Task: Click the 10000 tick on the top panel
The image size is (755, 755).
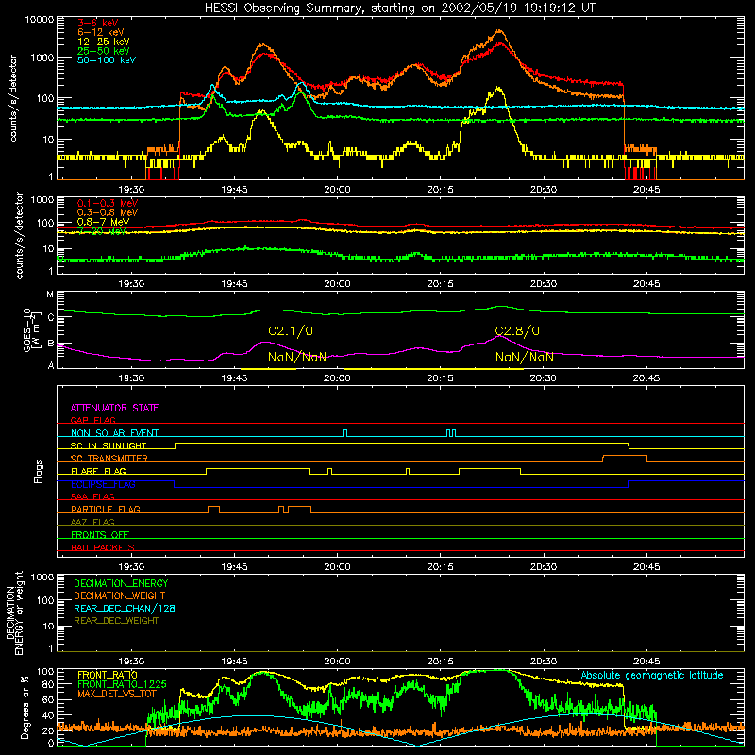Action: pyautogui.click(x=40, y=20)
